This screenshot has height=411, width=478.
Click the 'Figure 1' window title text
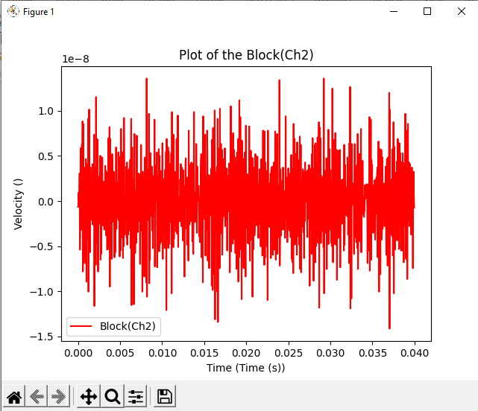[39, 12]
